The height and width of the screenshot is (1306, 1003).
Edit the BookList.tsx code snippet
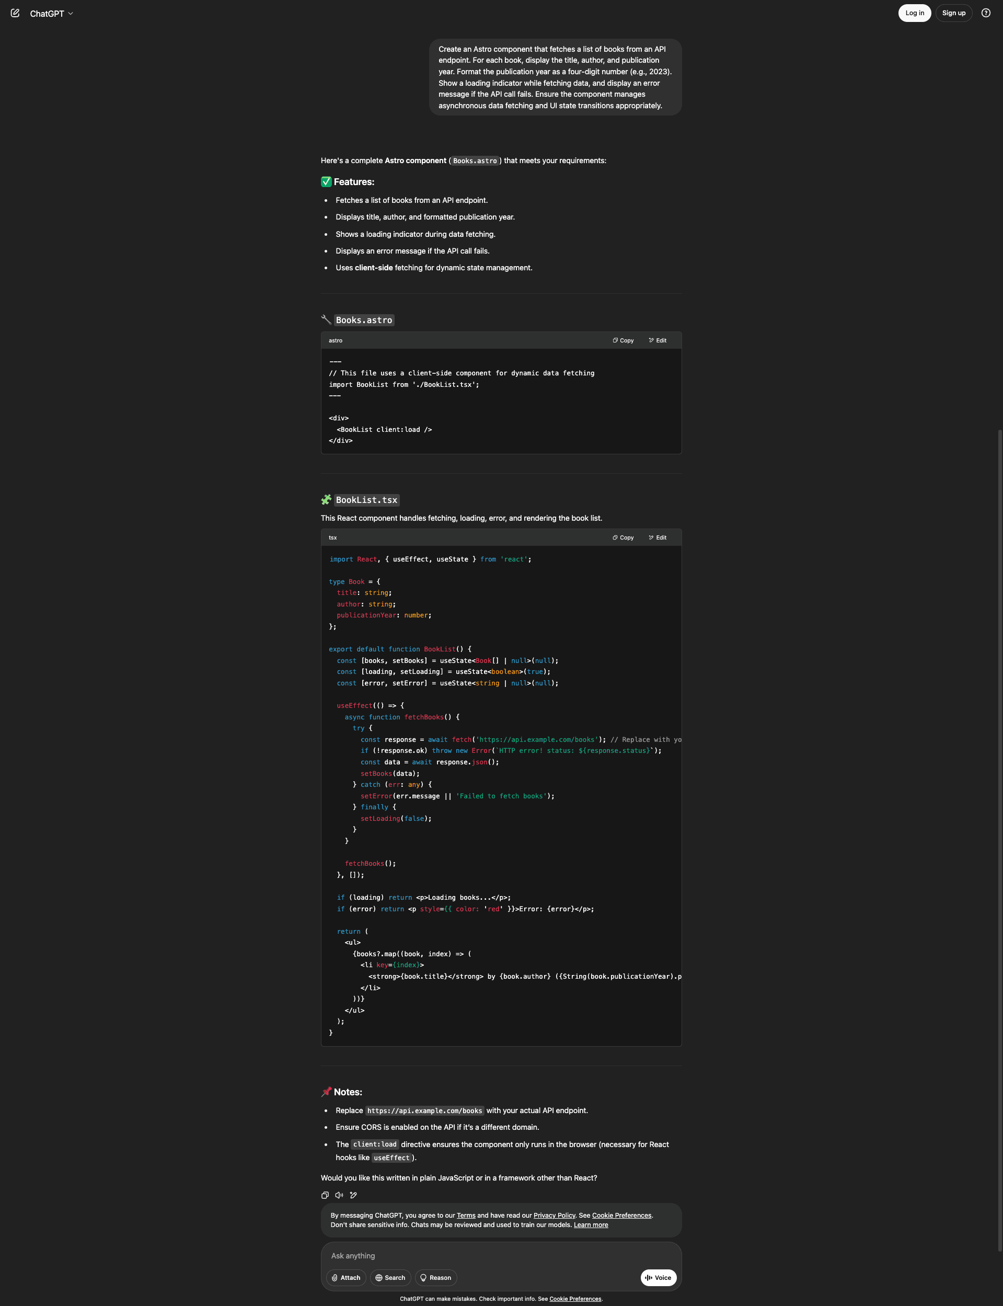[x=658, y=537]
